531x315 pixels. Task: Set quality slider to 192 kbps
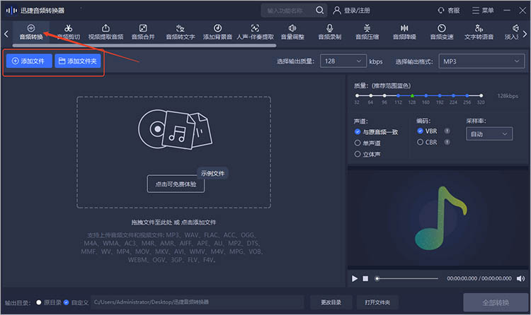click(440, 95)
